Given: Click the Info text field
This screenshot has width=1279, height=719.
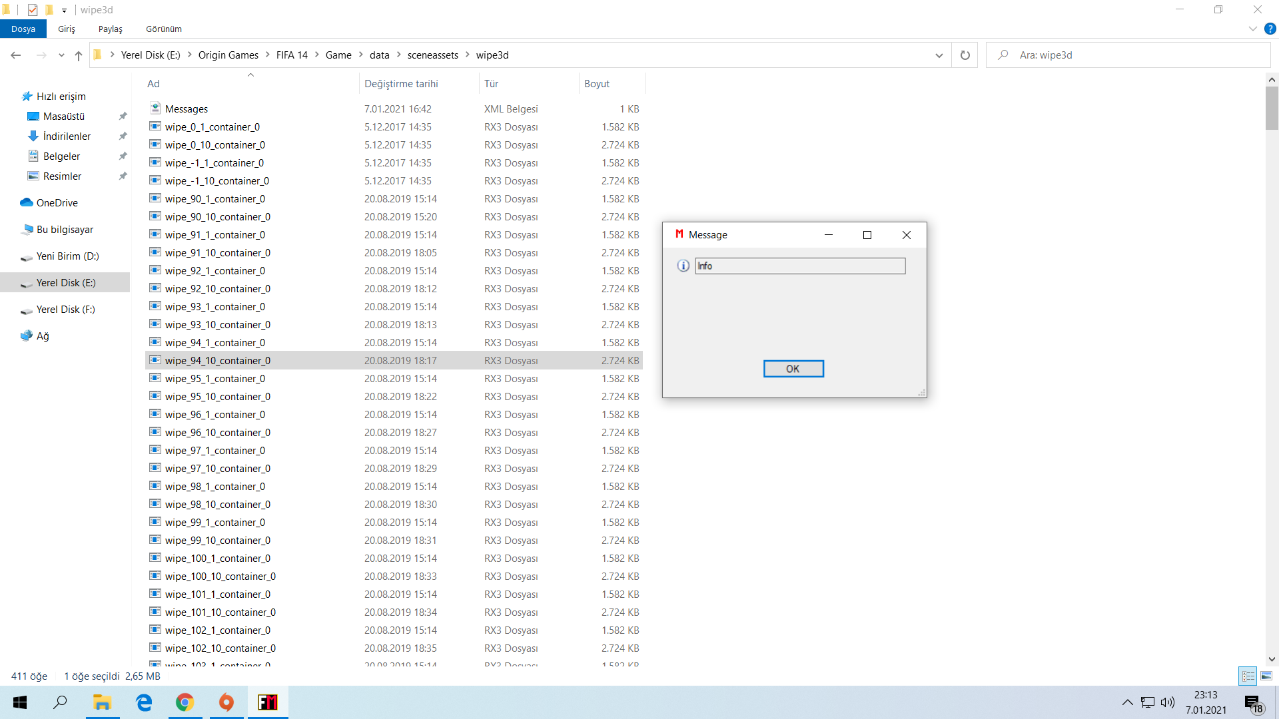Looking at the screenshot, I should pos(799,266).
